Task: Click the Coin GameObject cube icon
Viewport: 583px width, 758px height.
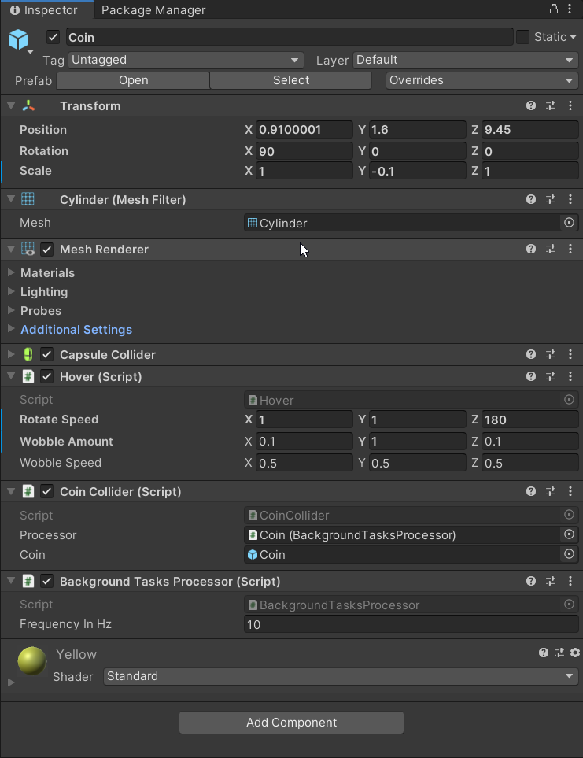Action: (18, 39)
